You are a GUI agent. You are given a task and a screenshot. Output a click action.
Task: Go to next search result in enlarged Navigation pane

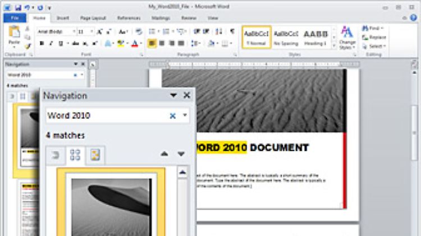point(181,154)
